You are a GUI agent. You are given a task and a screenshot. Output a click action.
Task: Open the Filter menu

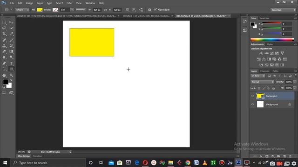(x=69, y=3)
